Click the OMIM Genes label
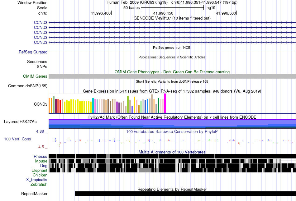The height and width of the screenshot is (201, 296). (x=35, y=76)
